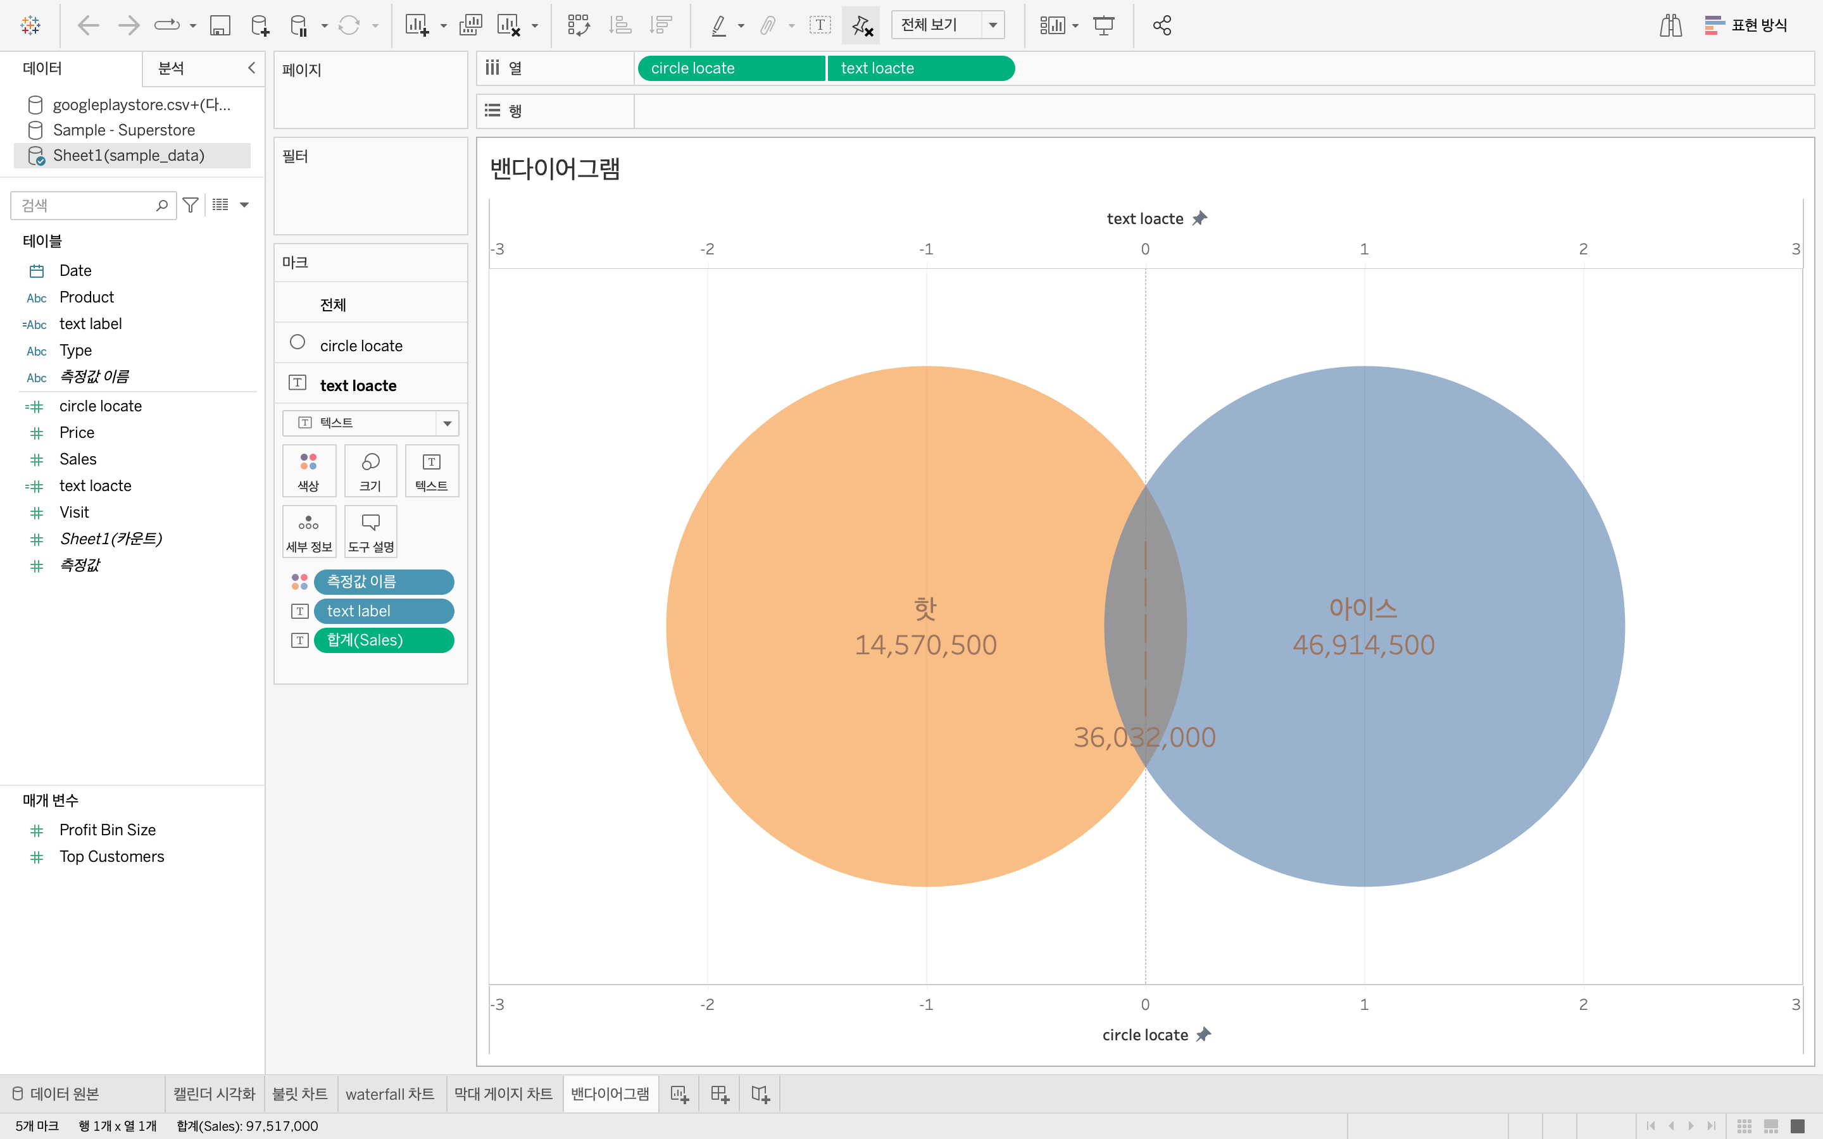
Task: Click the add new data source icon
Action: [x=259, y=25]
